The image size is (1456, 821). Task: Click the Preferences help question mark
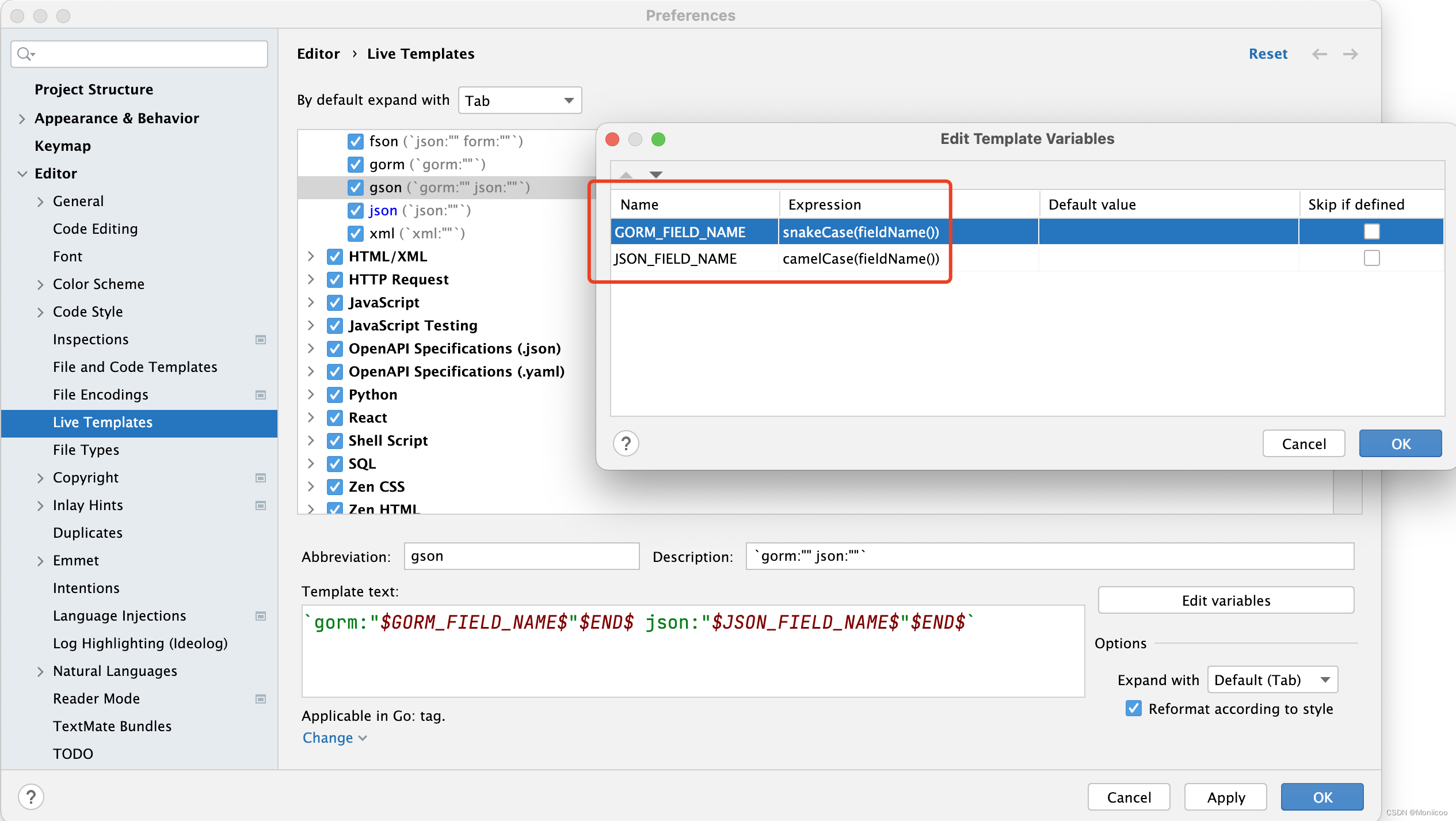click(x=31, y=797)
